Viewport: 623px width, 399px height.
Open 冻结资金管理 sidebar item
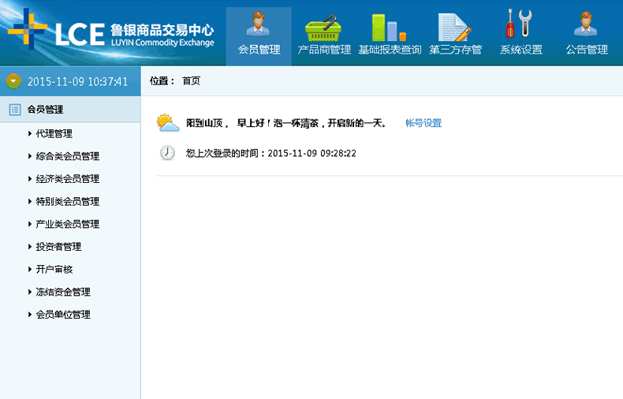(63, 292)
